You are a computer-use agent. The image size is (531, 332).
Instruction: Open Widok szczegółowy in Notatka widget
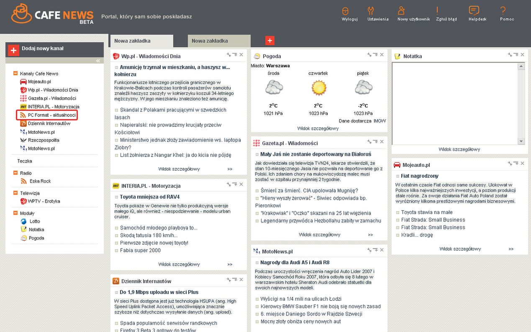459,149
